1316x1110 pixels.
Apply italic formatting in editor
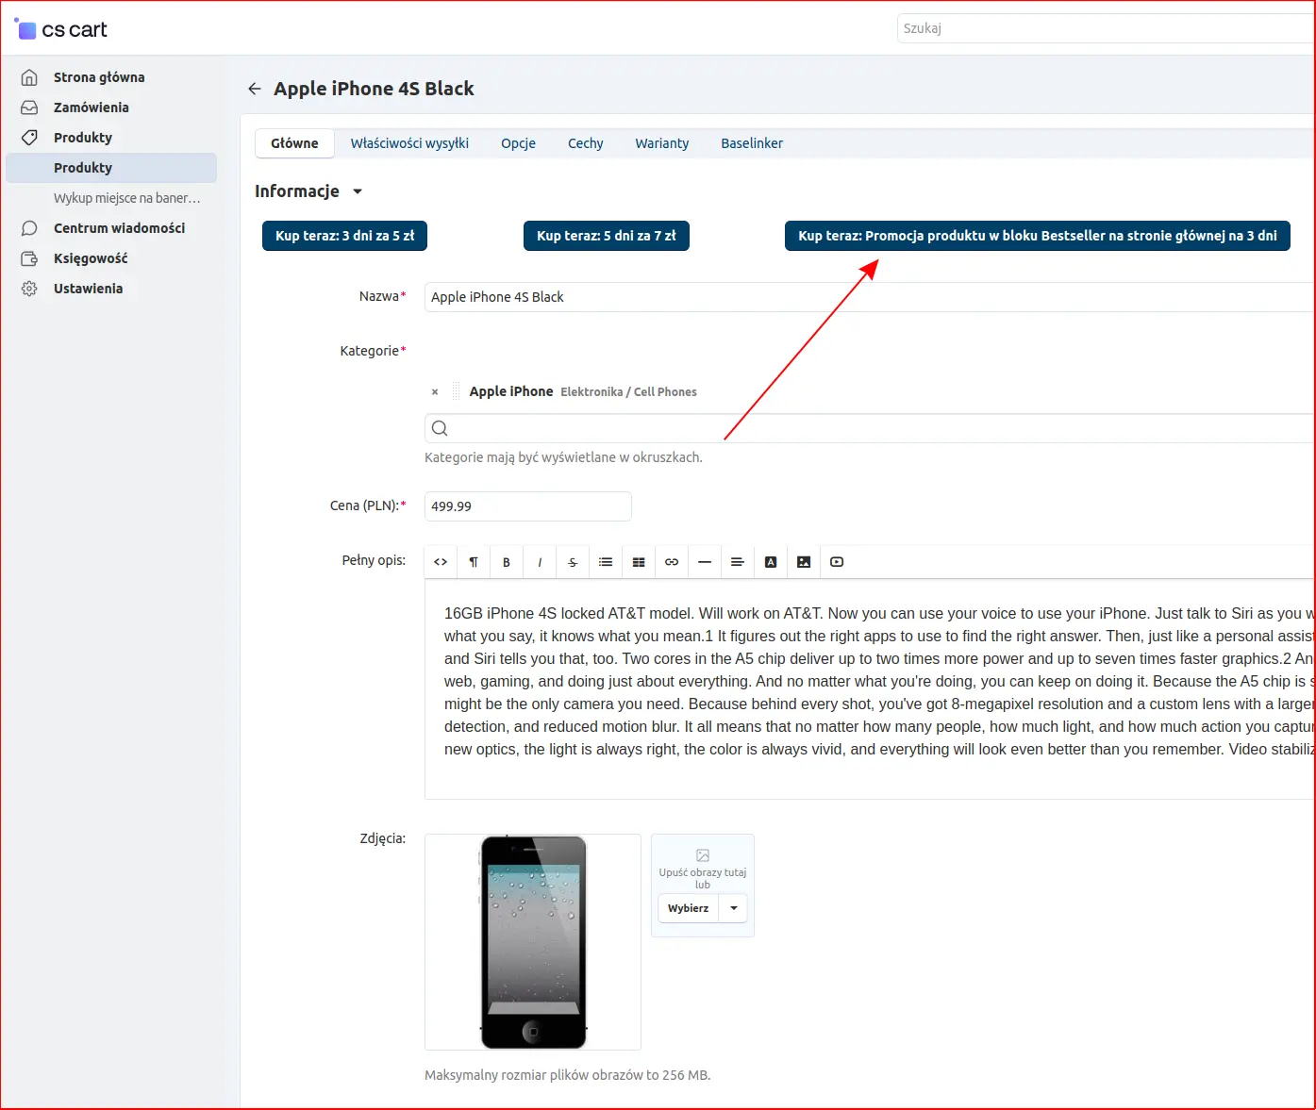[540, 562]
